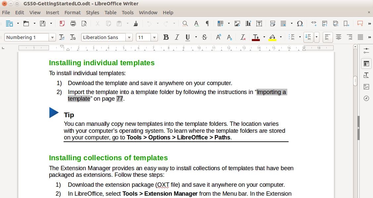Expand the font size dropdown
Viewport: 373px width, 198px height.
pyautogui.click(x=154, y=37)
